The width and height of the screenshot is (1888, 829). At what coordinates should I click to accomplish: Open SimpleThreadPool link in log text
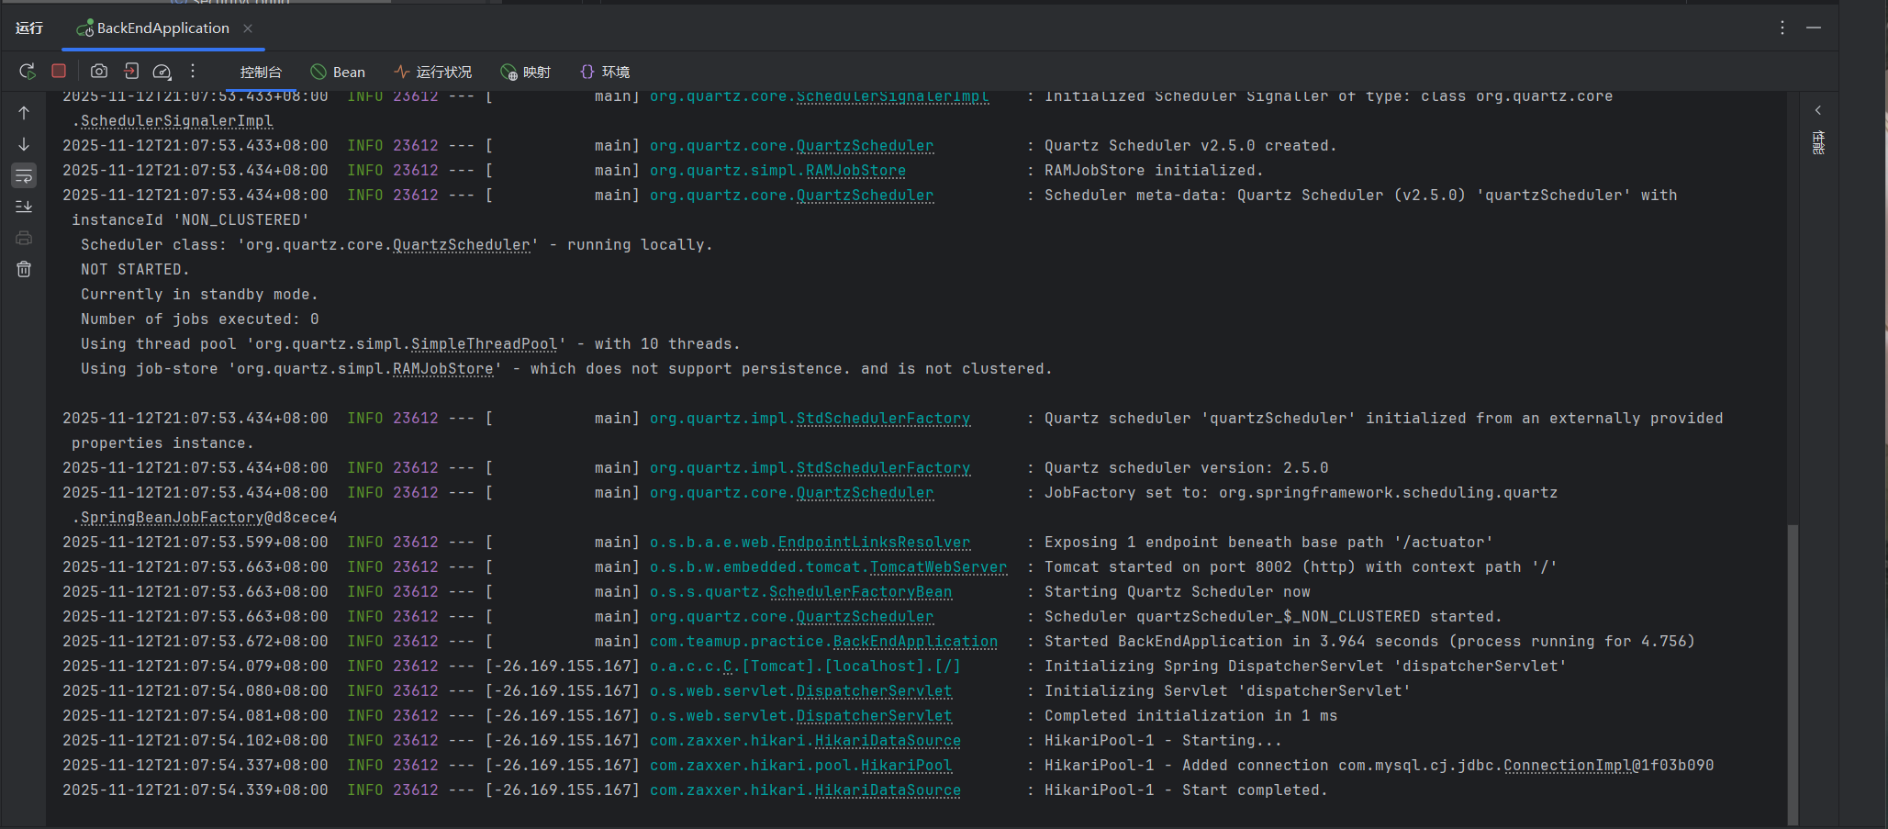pos(484,344)
